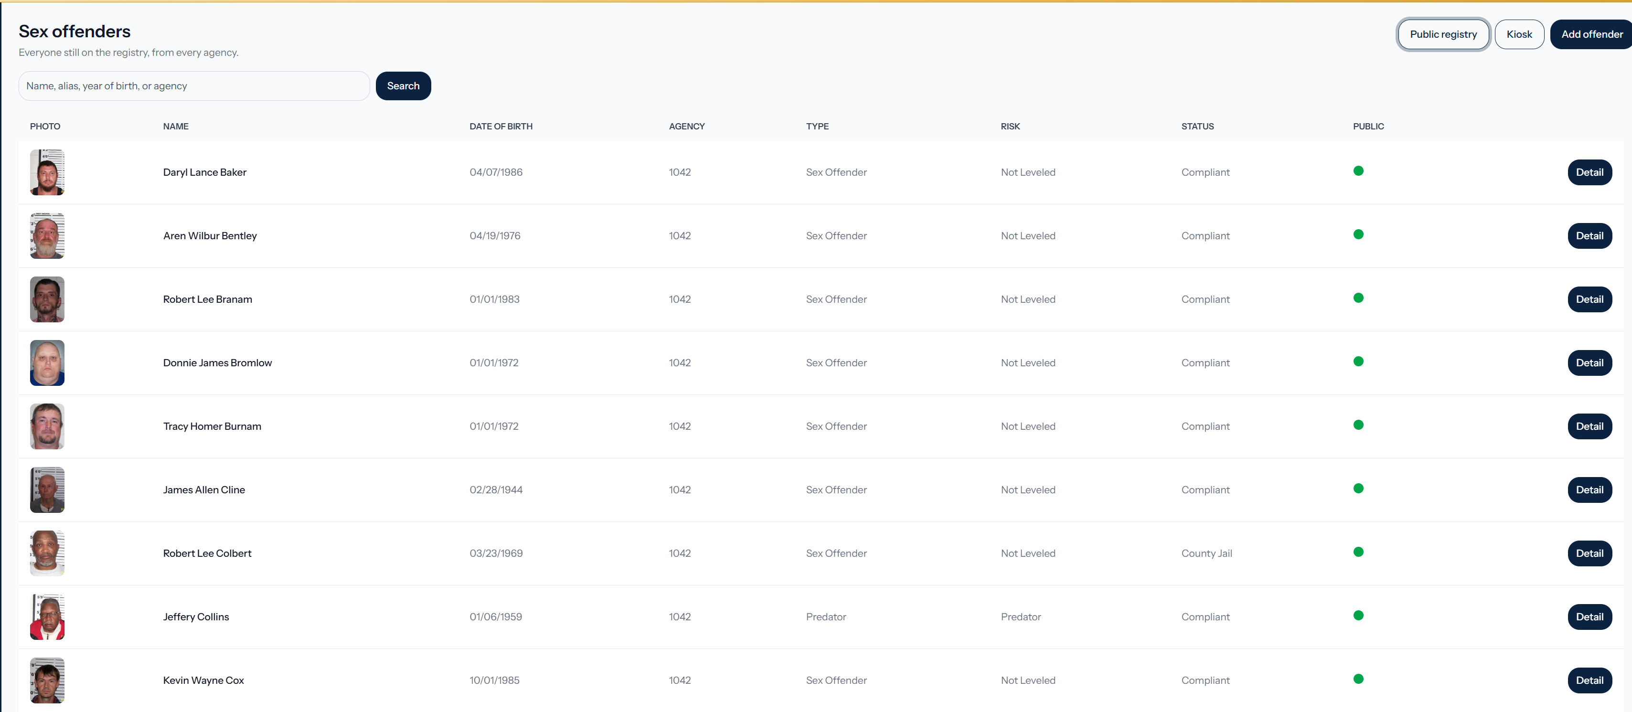Image resolution: width=1632 pixels, height=712 pixels.
Task: Click the name Donnie James Bromlow
Action: (x=217, y=363)
